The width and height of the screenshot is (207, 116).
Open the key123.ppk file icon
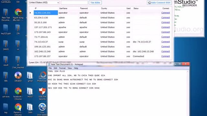6,30
